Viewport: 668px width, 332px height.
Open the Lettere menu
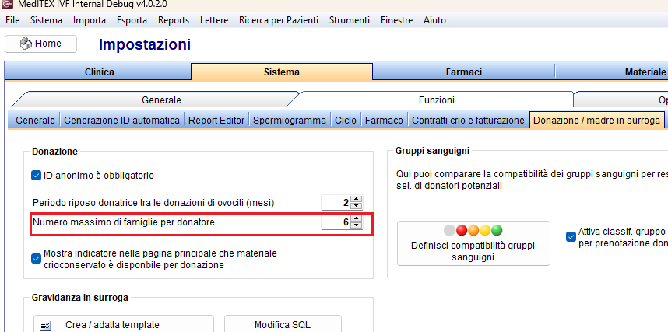click(x=214, y=20)
